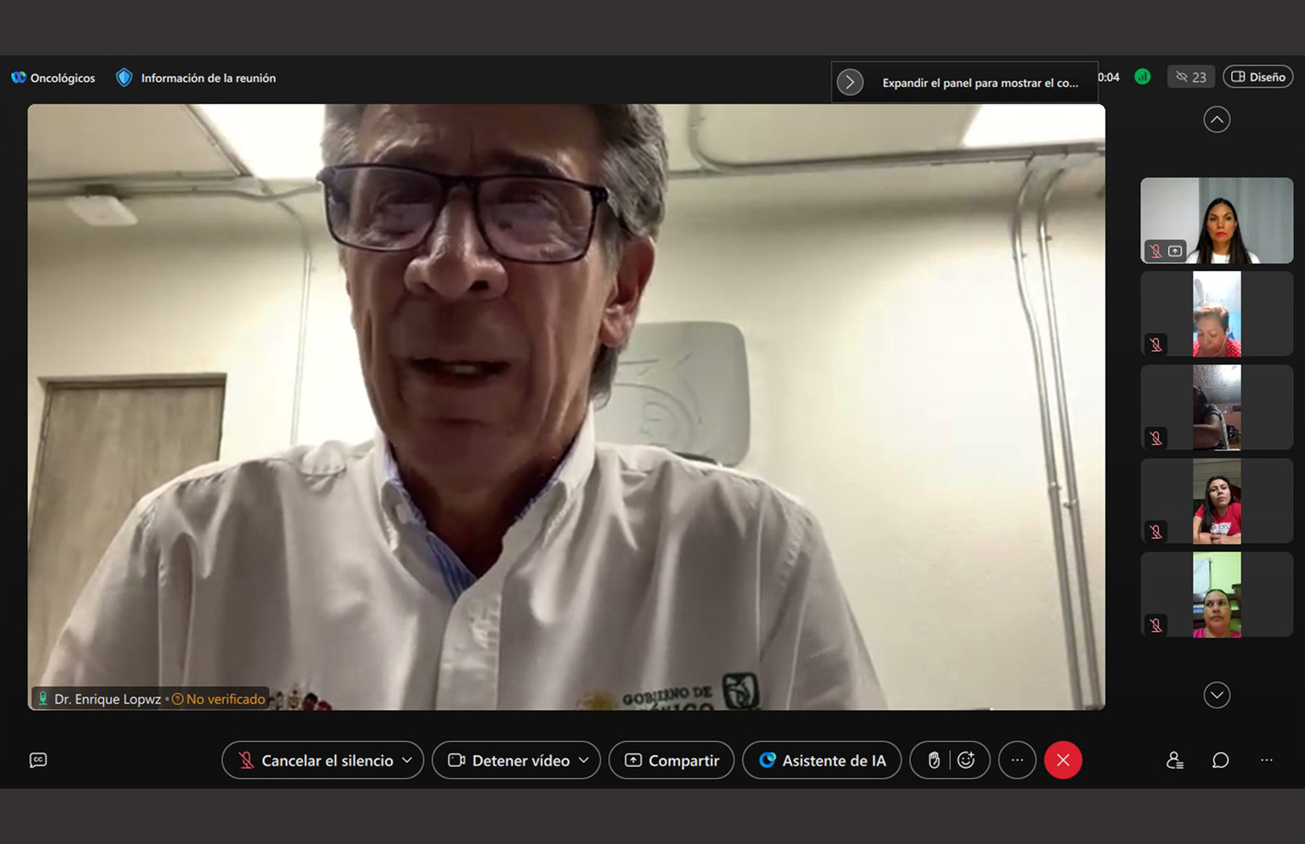Screen dimensions: 1305x844
Task: Open video options dropdown arrow
Action: (x=584, y=760)
